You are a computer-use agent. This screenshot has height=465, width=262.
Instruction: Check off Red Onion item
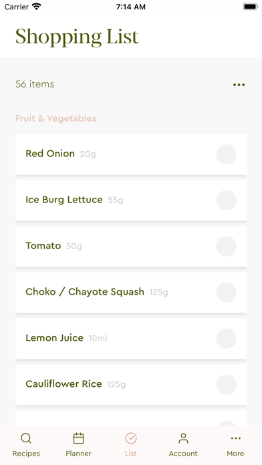click(x=227, y=154)
